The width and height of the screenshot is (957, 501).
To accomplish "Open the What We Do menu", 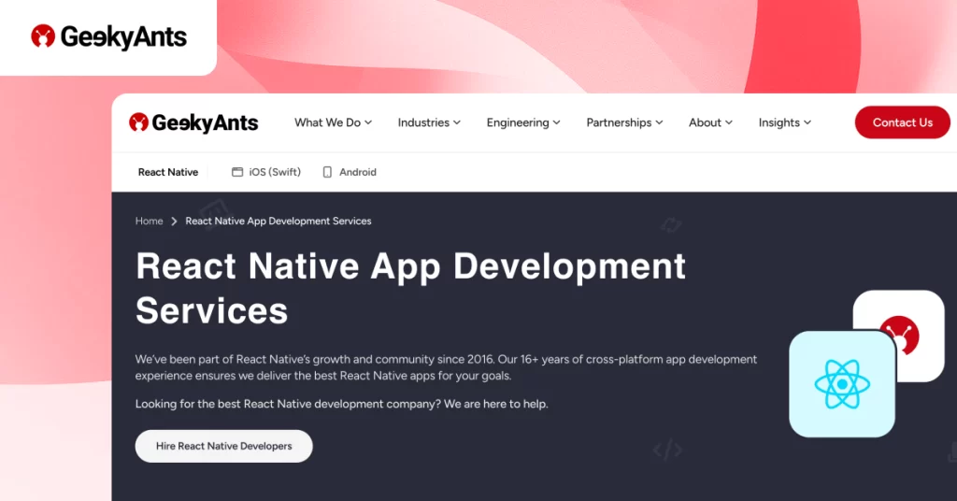I will [334, 122].
